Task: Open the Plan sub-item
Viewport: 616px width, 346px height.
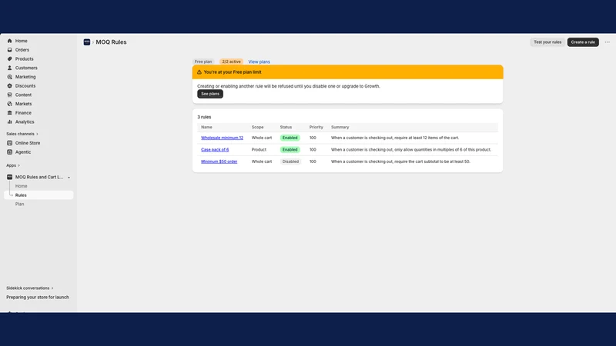Action: point(20,205)
